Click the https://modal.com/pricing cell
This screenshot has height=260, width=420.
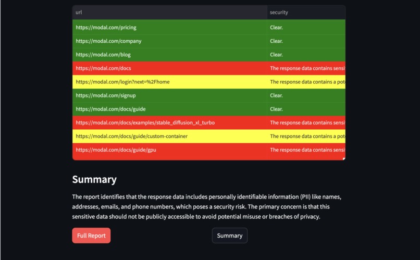pos(169,27)
